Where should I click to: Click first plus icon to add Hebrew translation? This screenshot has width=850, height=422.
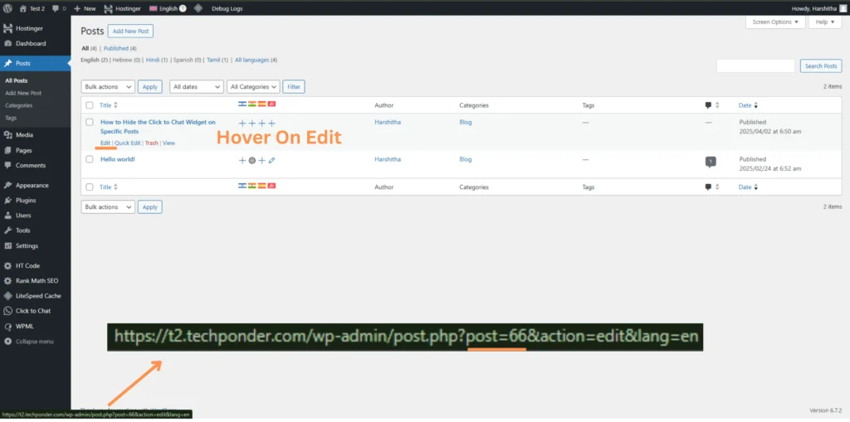[242, 123]
